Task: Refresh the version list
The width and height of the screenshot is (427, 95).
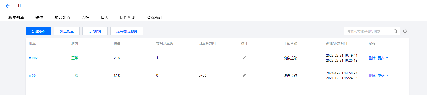Action: click(x=405, y=31)
